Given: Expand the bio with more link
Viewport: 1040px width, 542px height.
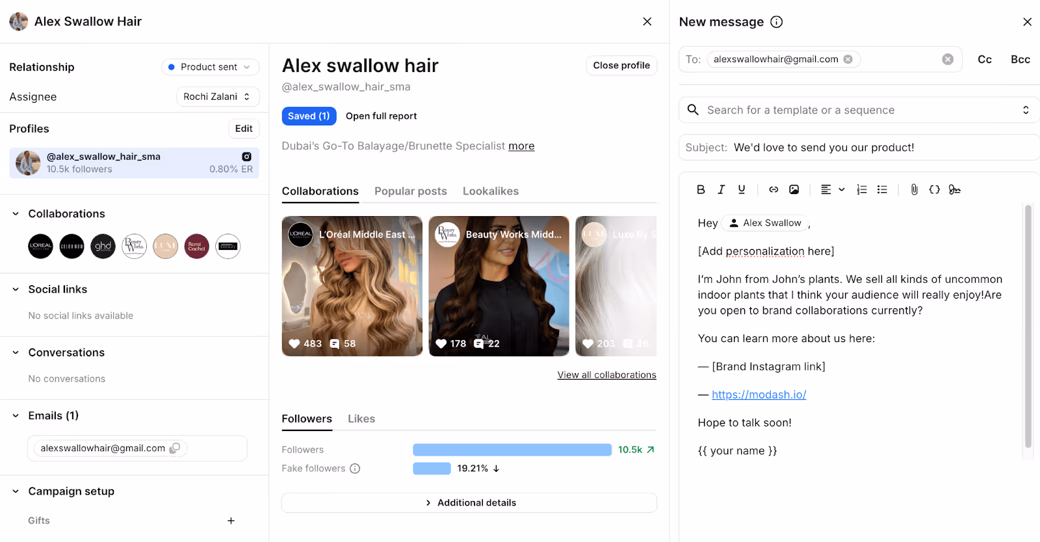Looking at the screenshot, I should pos(521,146).
